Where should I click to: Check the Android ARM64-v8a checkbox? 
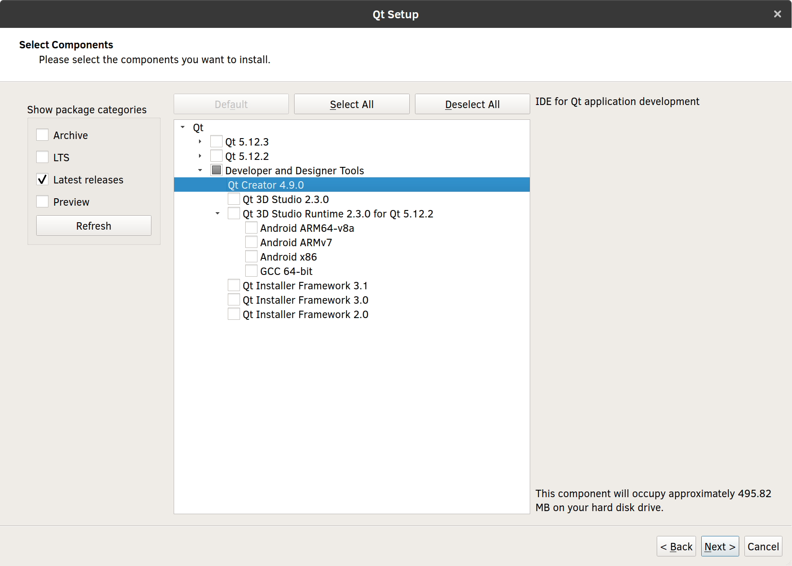(x=251, y=227)
